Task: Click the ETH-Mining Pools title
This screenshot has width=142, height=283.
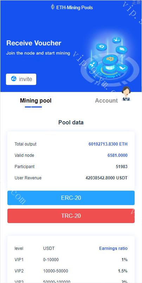Action: pos(75,8)
